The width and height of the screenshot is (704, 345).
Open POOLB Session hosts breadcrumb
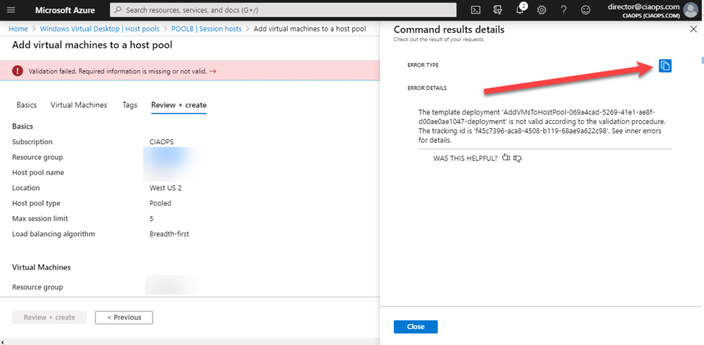(206, 29)
